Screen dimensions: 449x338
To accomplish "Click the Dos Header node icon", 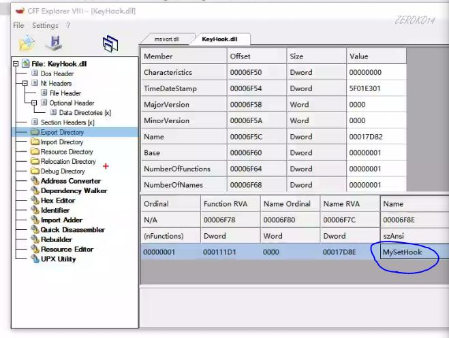I will click(35, 73).
